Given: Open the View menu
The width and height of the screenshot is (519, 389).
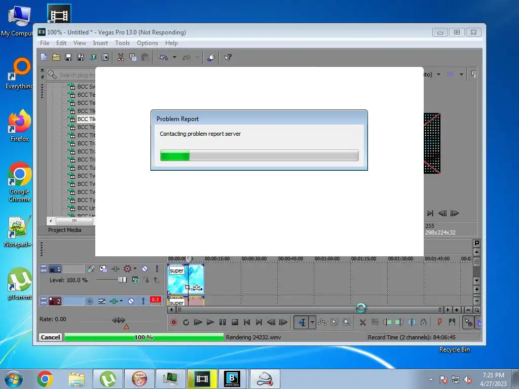Looking at the screenshot, I should (x=80, y=43).
